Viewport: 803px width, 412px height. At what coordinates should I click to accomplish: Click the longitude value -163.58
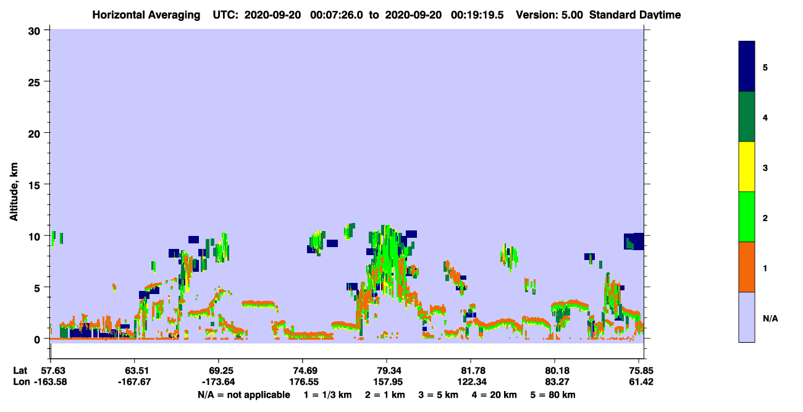pyautogui.click(x=51, y=382)
